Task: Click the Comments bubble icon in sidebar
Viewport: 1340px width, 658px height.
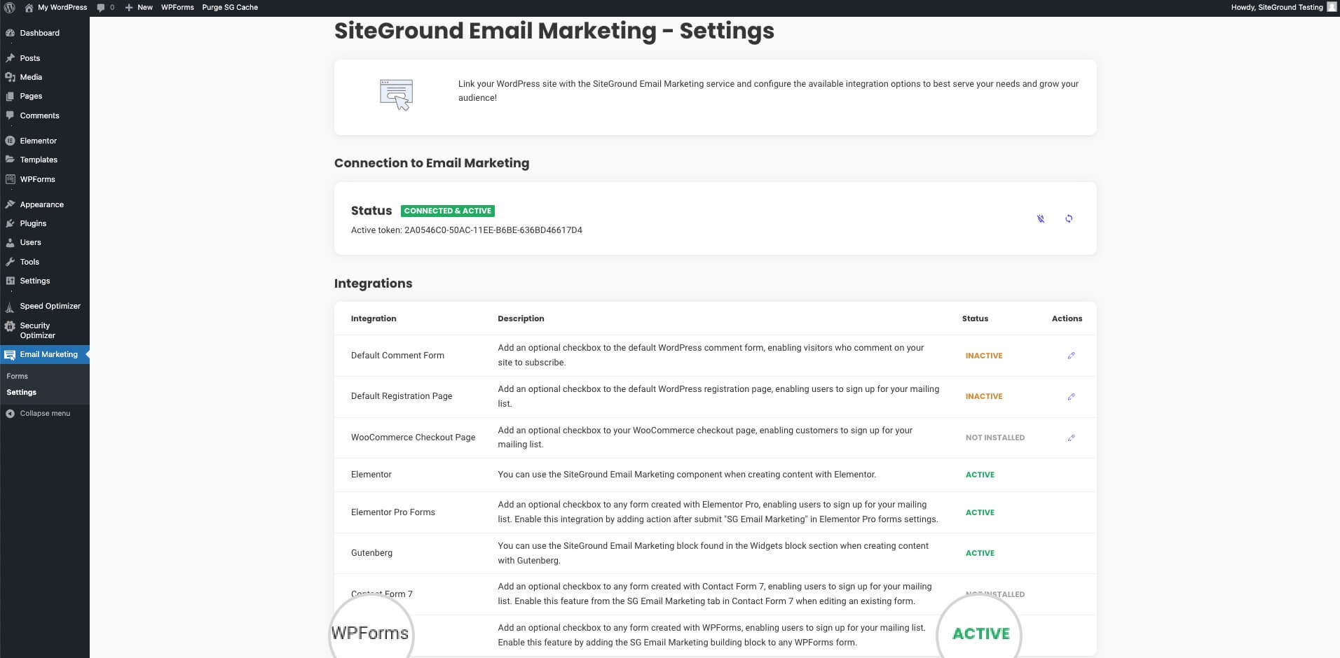Action: pyautogui.click(x=10, y=115)
